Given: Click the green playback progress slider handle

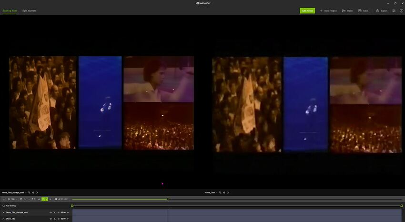Looking at the screenshot, I should pos(168,199).
